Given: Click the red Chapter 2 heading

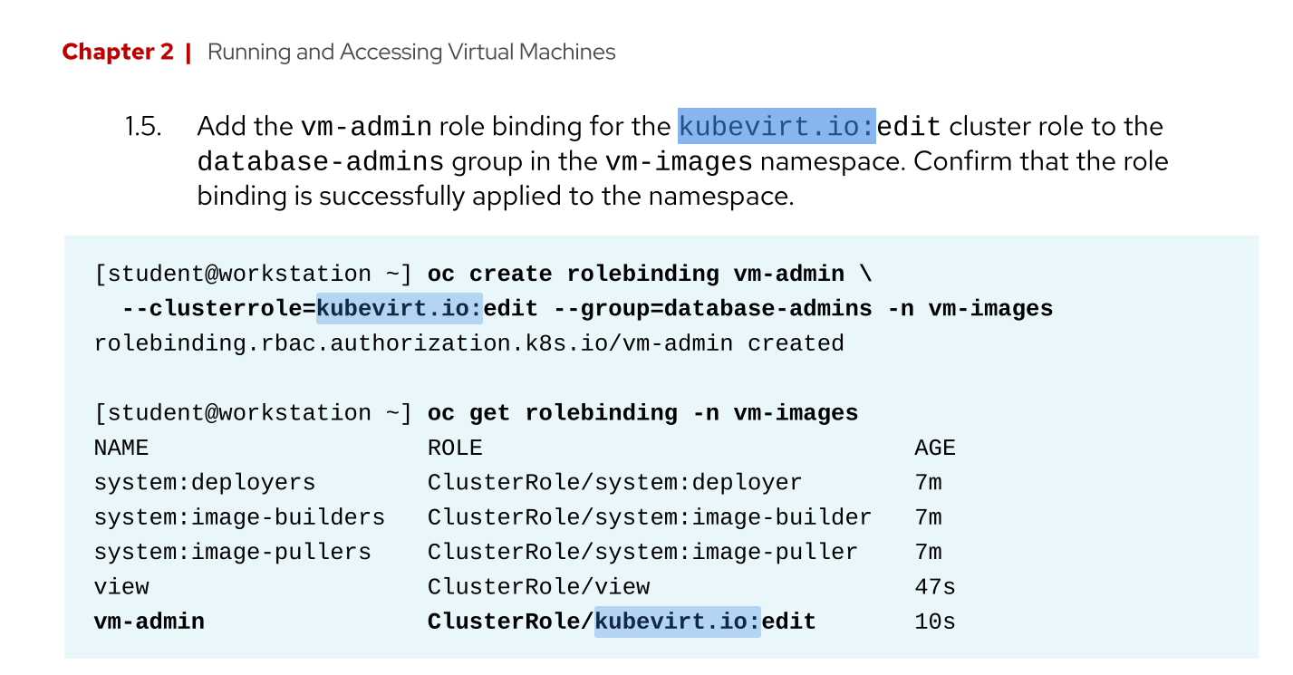Looking at the screenshot, I should [x=117, y=53].
